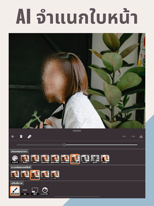Undo the last edit
154x206 pixels.
click(124, 136)
